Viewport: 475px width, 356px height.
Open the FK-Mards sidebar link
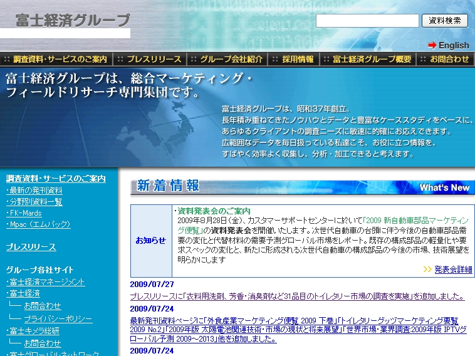pyautogui.click(x=24, y=213)
